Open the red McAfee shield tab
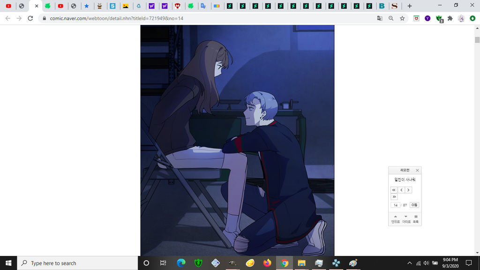The image size is (480, 270). click(178, 6)
